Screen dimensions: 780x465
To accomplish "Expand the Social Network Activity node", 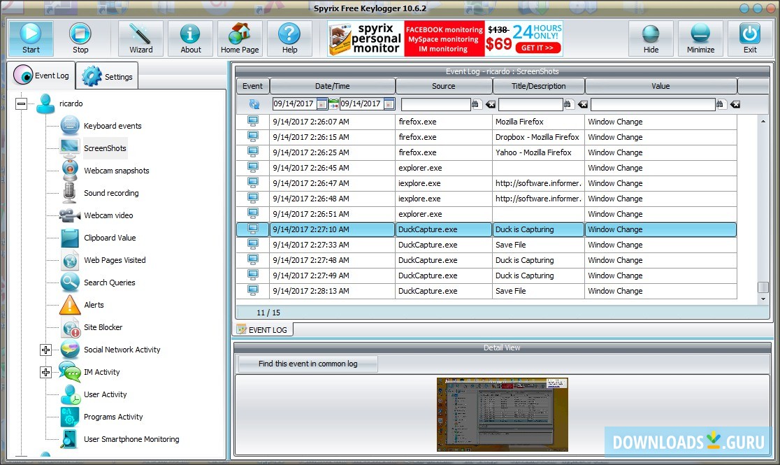I will (46, 350).
